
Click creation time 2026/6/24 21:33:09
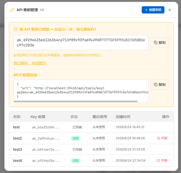click(130, 149)
